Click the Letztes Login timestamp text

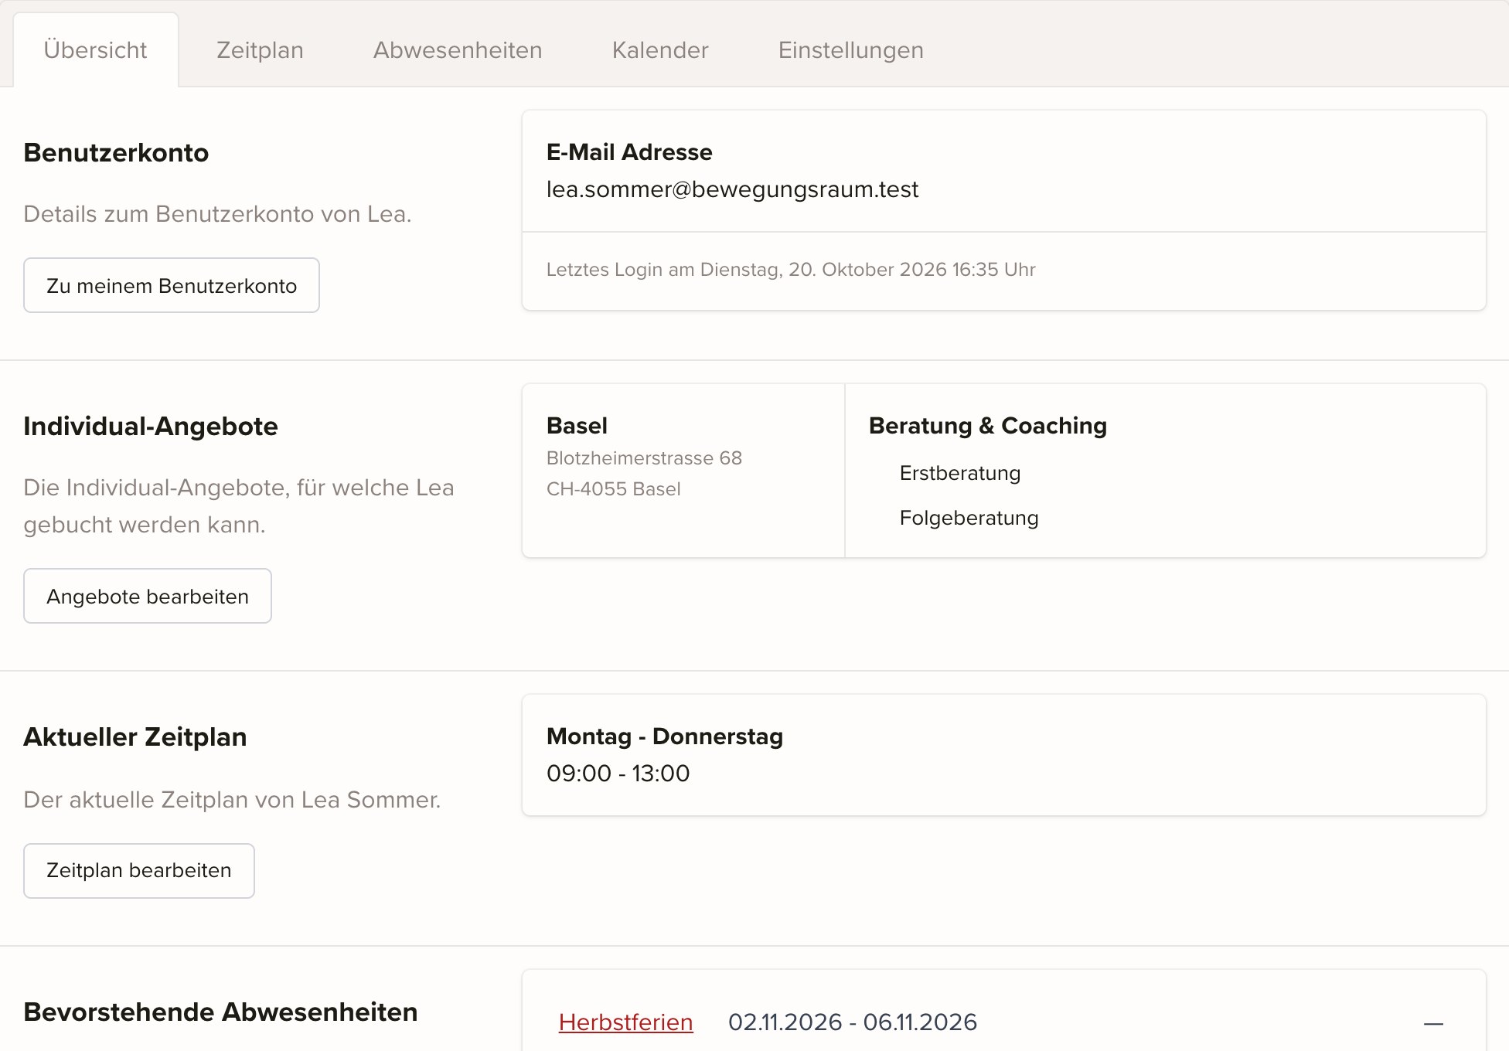[x=791, y=270]
